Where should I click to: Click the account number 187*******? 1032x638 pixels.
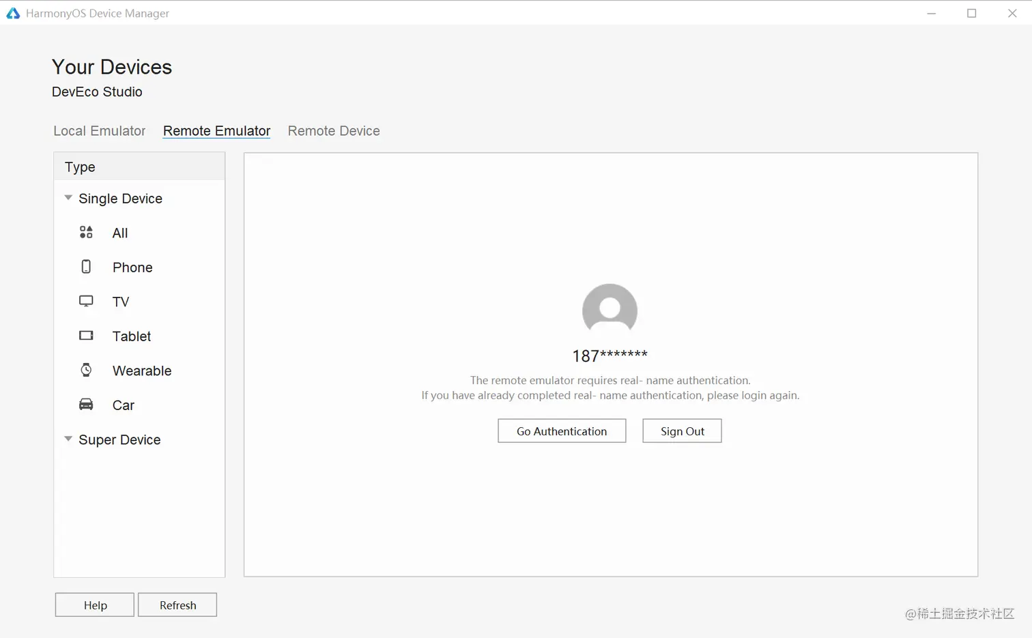tap(610, 356)
